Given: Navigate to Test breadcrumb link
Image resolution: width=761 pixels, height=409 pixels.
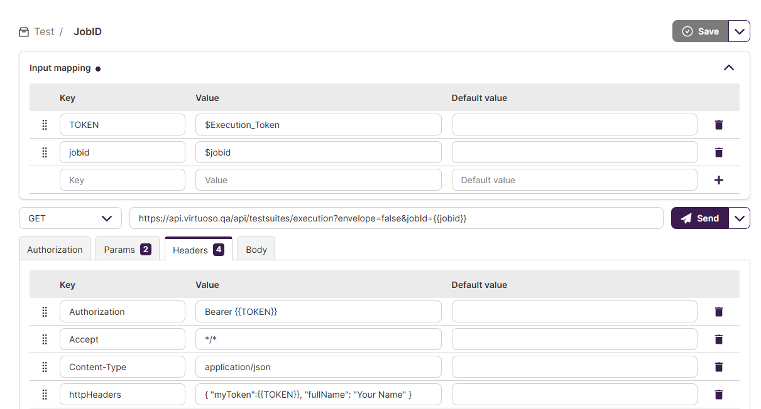Looking at the screenshot, I should click(44, 31).
